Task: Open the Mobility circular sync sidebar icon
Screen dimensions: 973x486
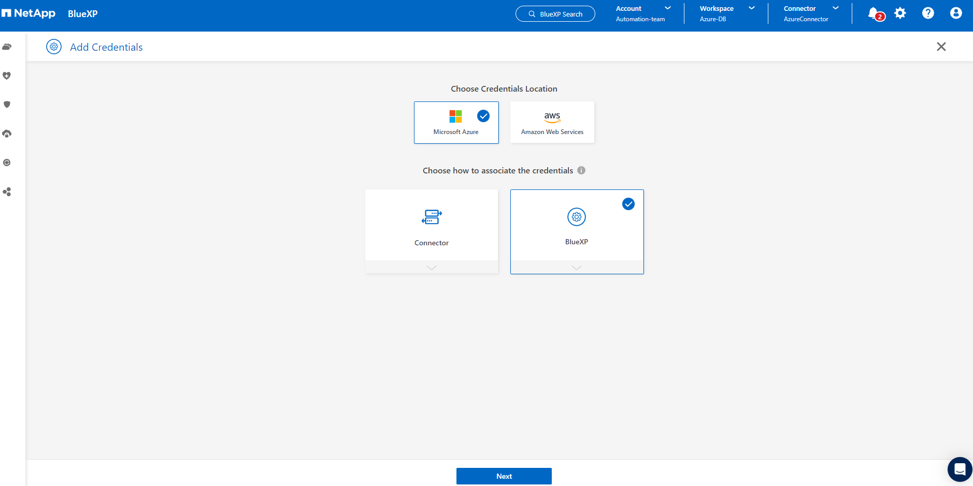Action: [7, 163]
